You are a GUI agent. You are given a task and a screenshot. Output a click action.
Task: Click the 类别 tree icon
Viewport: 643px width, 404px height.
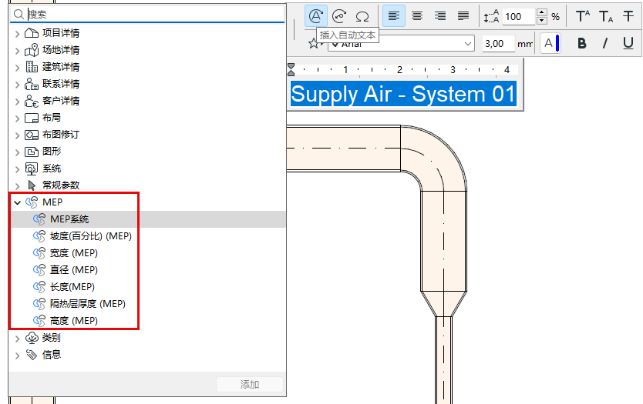[x=32, y=338]
